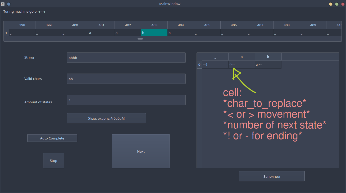Select blank tape cell under 408
The height and width of the screenshot is (193, 346).
(286, 32)
